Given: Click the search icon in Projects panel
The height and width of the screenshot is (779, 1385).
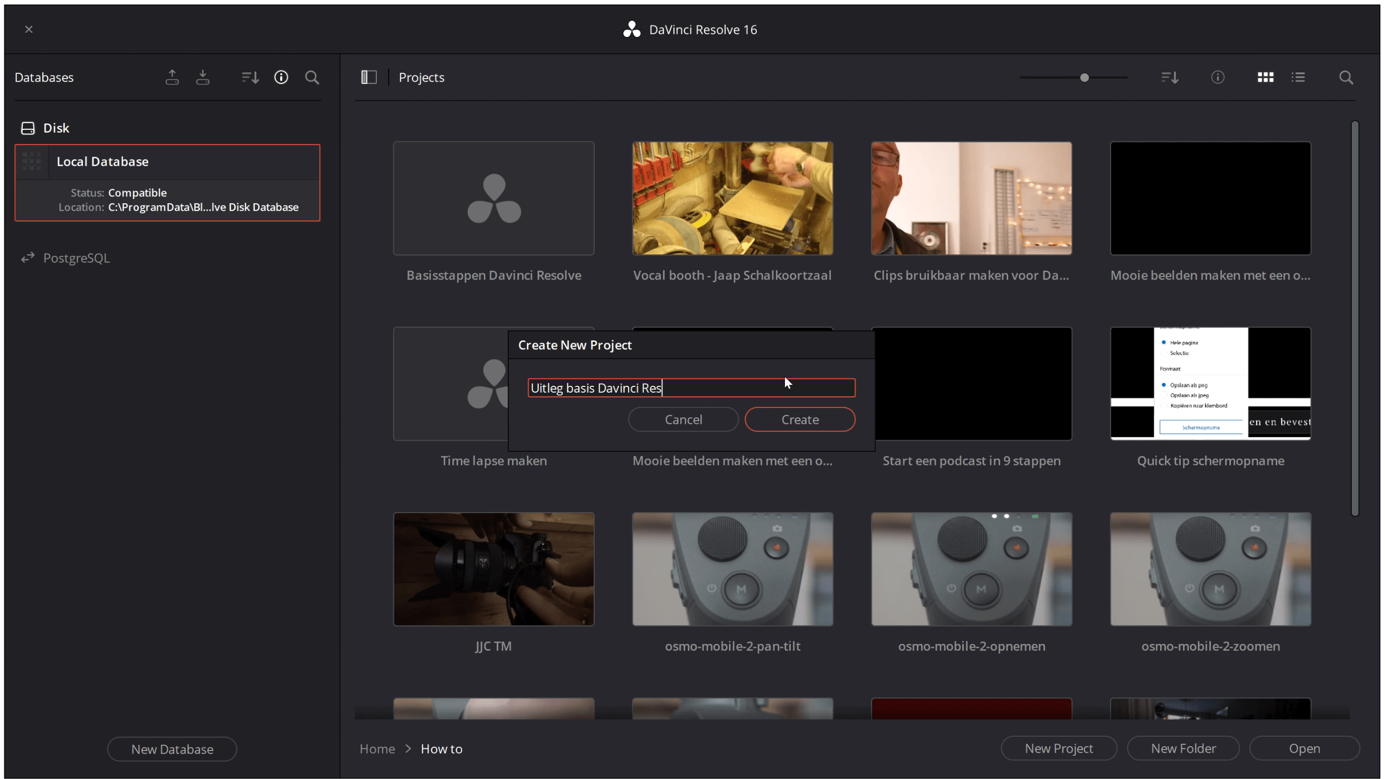Looking at the screenshot, I should pos(1346,77).
